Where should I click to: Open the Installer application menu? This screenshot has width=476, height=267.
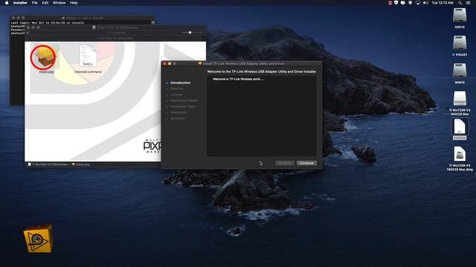coord(20,3)
